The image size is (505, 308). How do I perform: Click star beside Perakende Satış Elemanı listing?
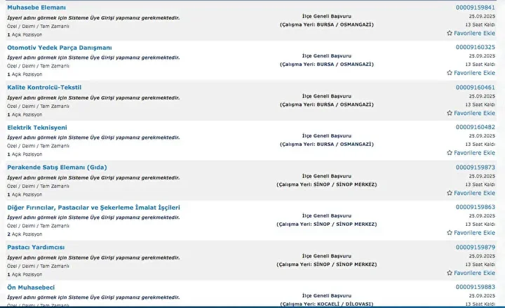click(x=450, y=193)
